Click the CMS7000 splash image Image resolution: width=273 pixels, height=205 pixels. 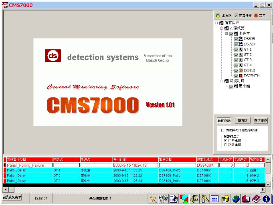click(x=108, y=82)
